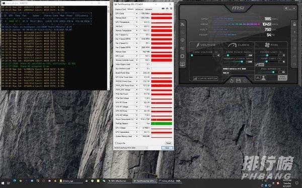Click the Afterburner save profile floppy icon
Screen dimensions: 302x188
point(238,81)
